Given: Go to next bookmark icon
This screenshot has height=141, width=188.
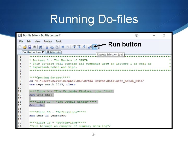Looking at the screenshot, I should tap(84, 47).
